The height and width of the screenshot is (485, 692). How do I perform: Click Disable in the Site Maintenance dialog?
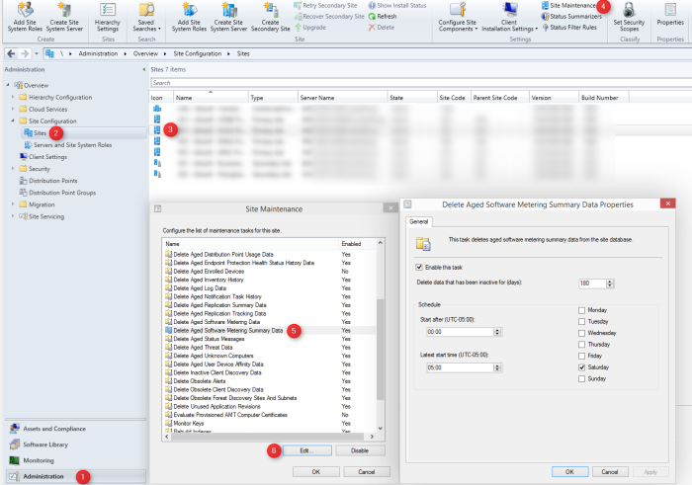(360, 450)
